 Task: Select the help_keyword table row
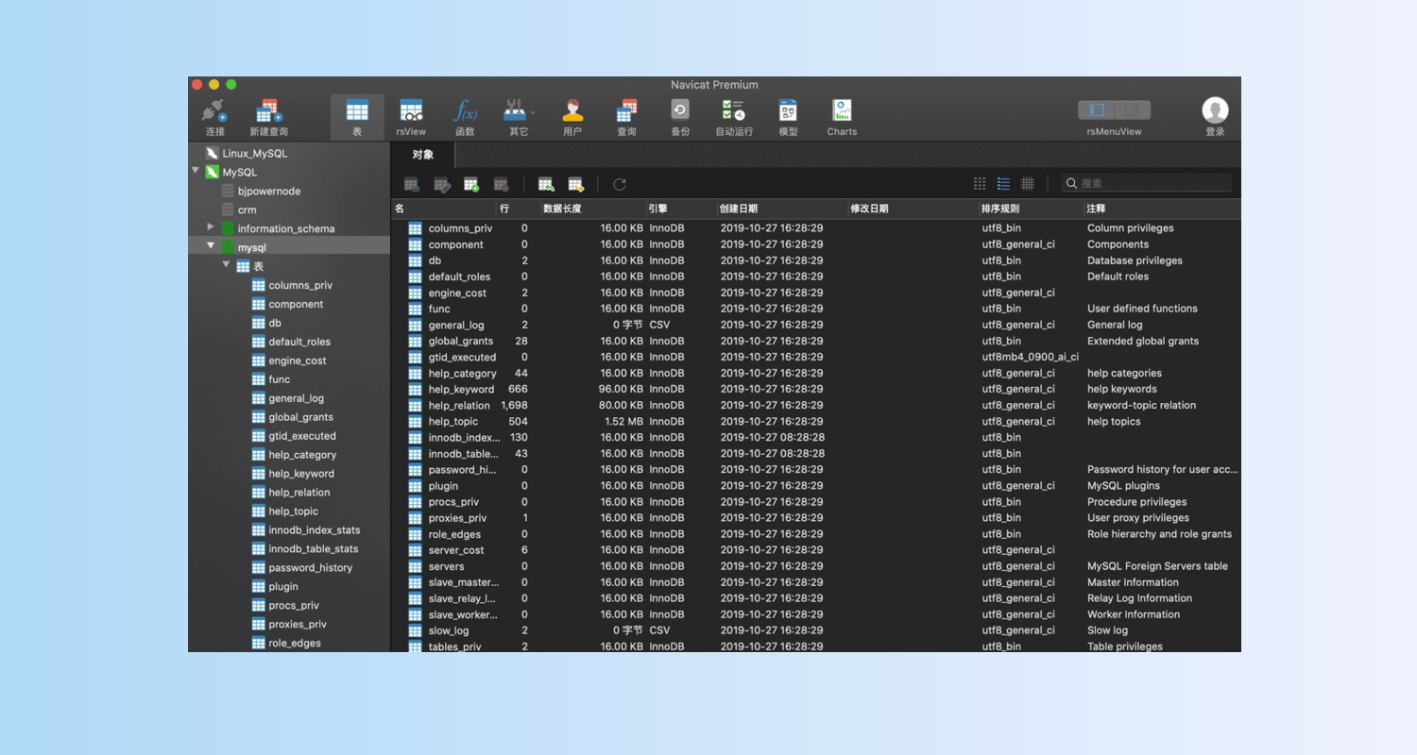click(x=816, y=389)
